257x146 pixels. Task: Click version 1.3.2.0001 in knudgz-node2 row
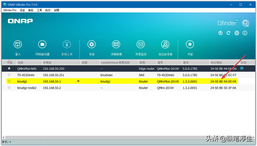tap(190, 88)
